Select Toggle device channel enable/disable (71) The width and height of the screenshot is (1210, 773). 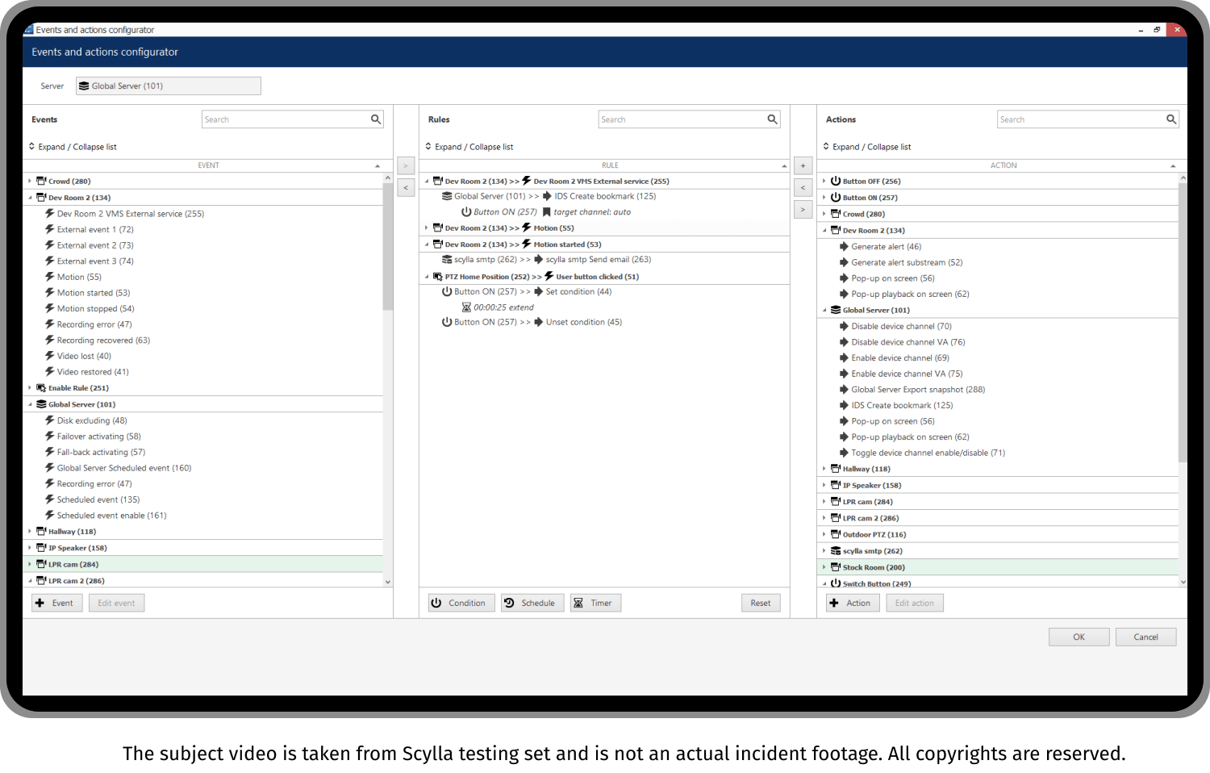pos(928,453)
